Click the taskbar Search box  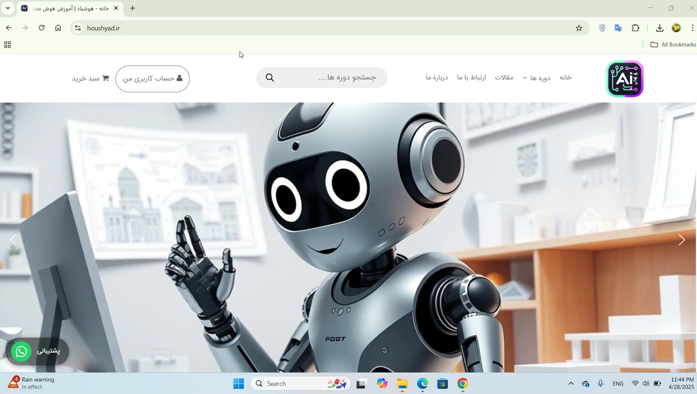[x=301, y=384]
